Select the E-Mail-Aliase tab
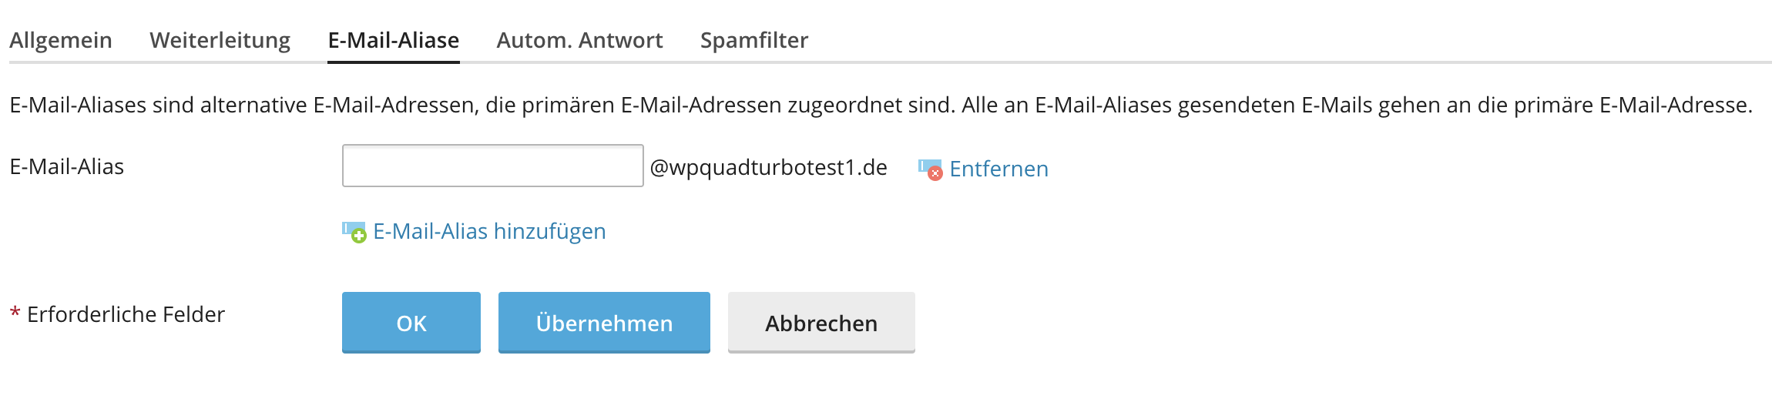Image resolution: width=1772 pixels, height=419 pixels. [394, 40]
